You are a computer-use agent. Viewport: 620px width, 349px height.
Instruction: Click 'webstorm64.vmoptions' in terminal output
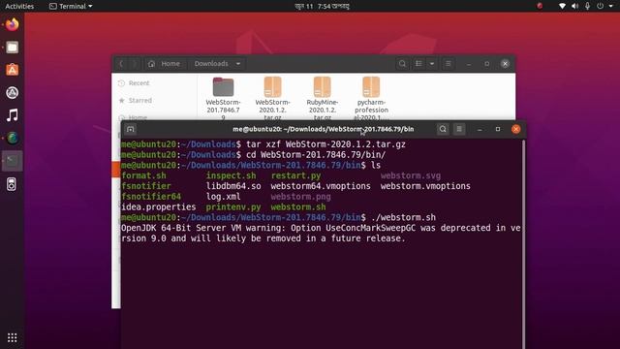pyautogui.click(x=321, y=186)
